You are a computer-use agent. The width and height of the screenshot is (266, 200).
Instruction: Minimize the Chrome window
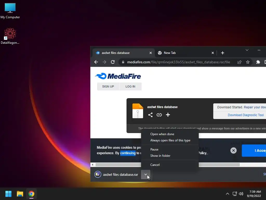(259, 50)
